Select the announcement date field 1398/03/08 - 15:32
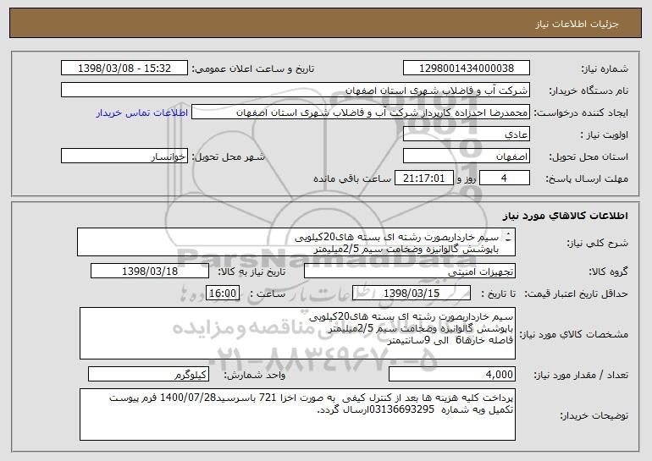The image size is (652, 461). (x=124, y=69)
